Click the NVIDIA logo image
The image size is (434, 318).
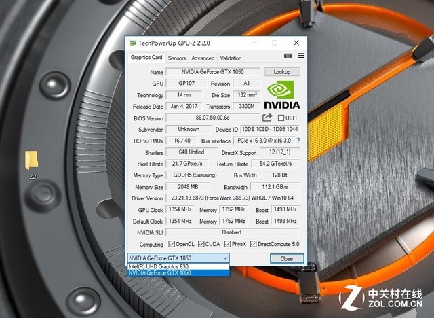pos(282,95)
